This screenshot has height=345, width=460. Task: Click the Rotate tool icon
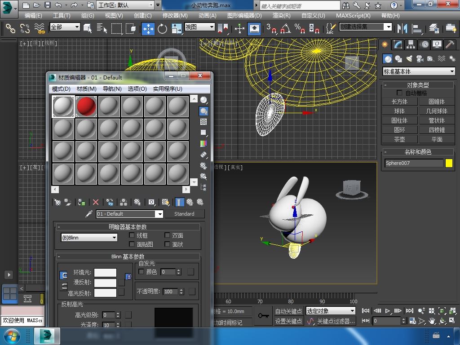tap(162, 29)
